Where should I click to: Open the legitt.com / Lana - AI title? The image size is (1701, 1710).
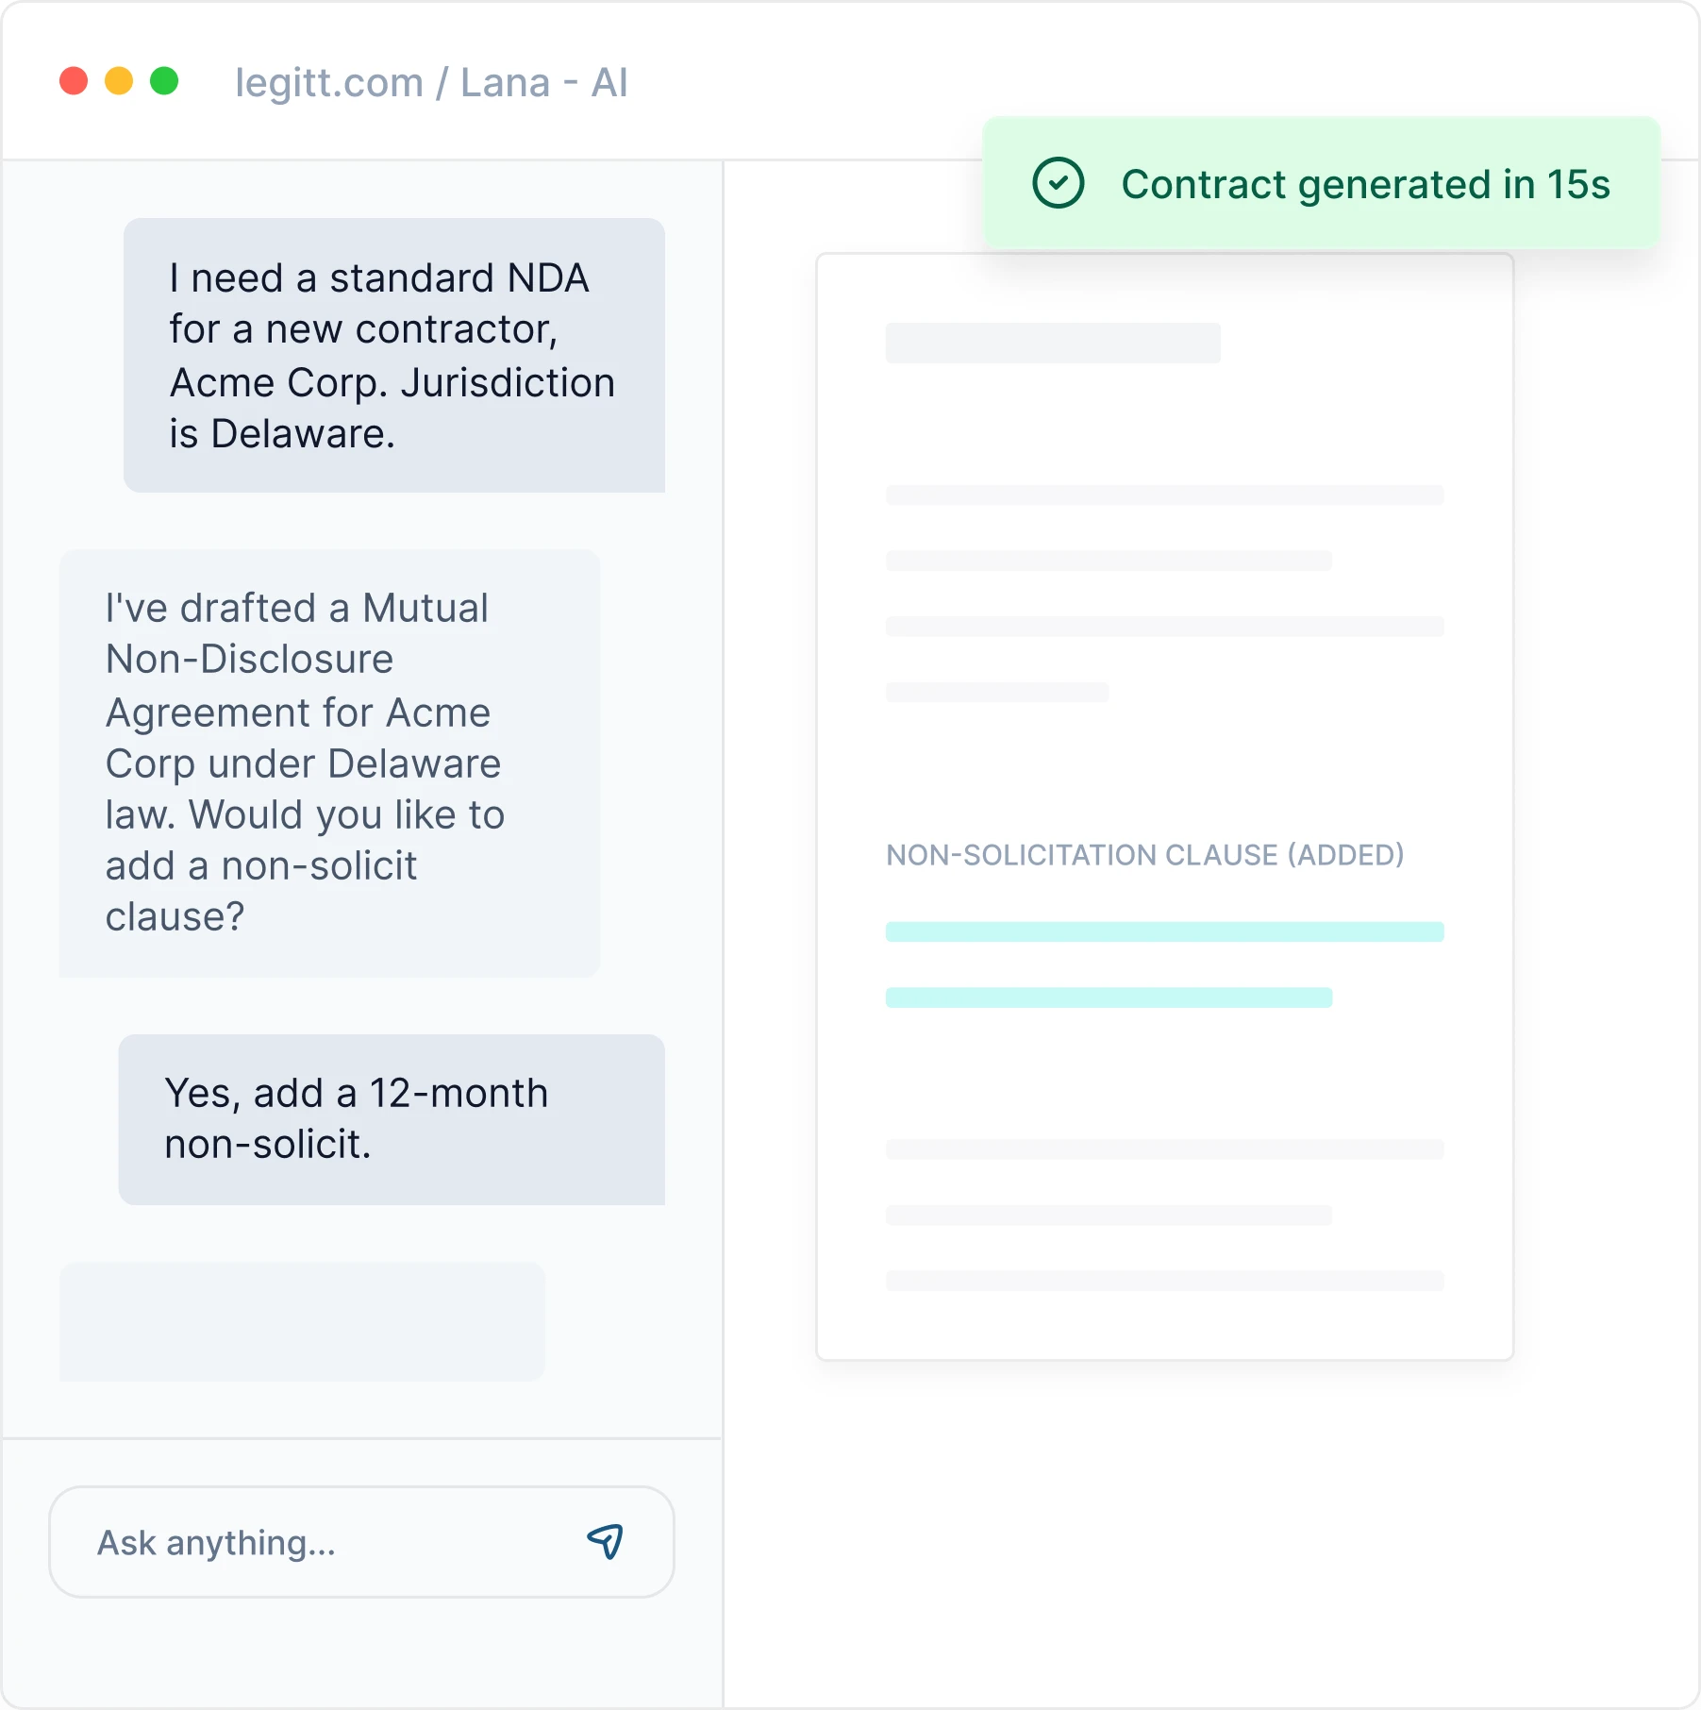pyautogui.click(x=431, y=82)
